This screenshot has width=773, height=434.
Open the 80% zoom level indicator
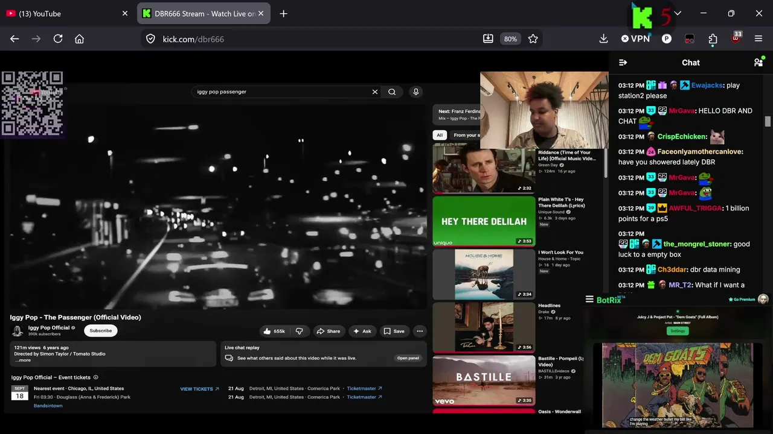510,39
